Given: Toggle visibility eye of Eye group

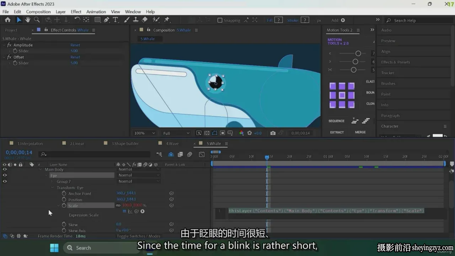Looking at the screenshot, I should 5,175.
